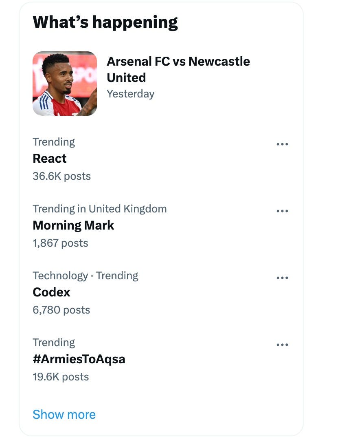Click the 19.6K posts count

(x=61, y=377)
